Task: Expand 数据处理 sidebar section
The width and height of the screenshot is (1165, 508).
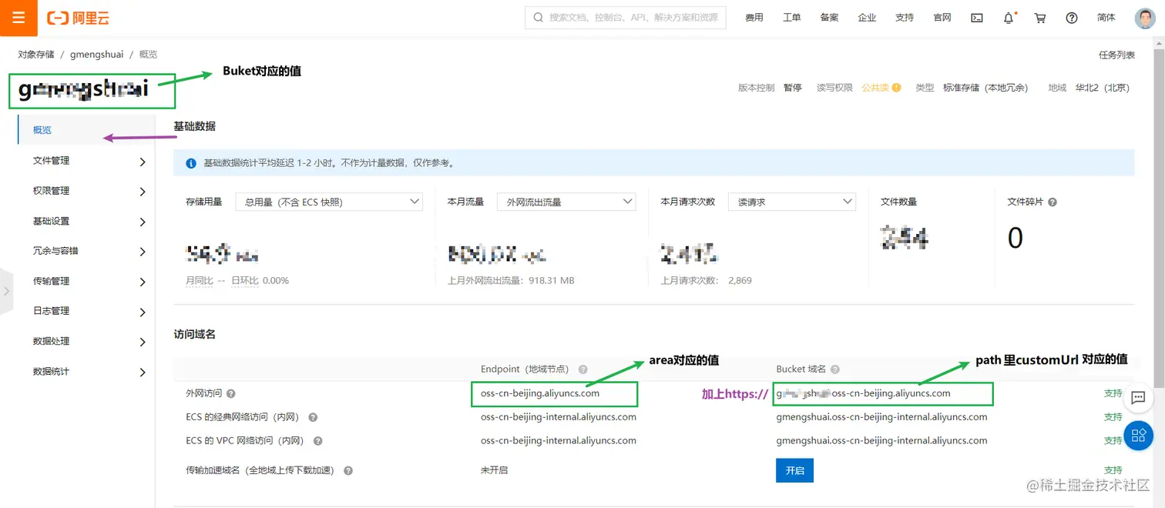Action: (x=86, y=341)
